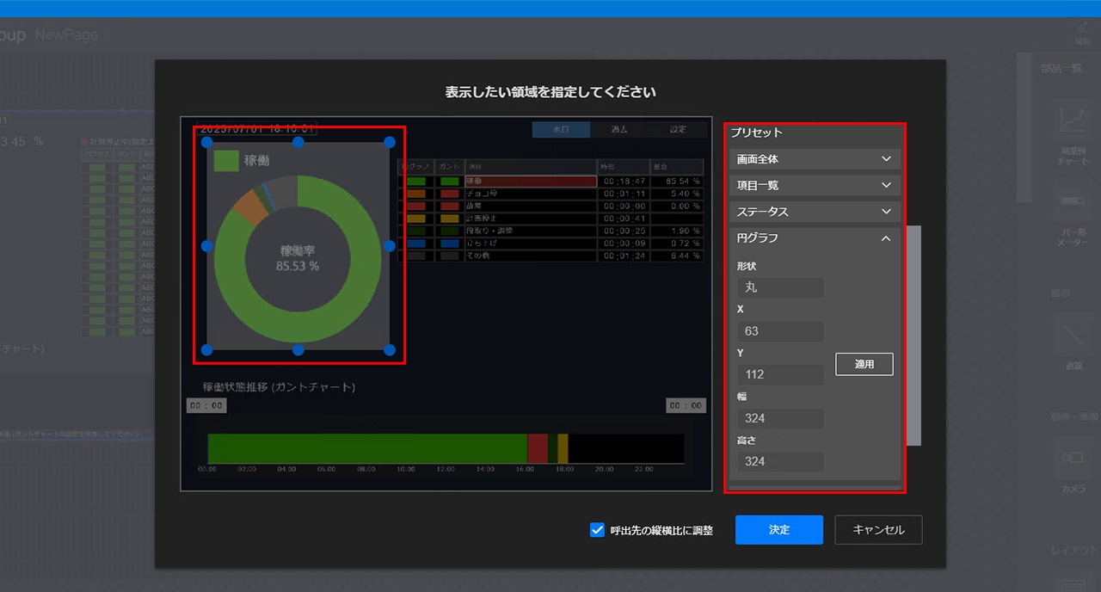Click the top-left selection resize handle

point(207,142)
